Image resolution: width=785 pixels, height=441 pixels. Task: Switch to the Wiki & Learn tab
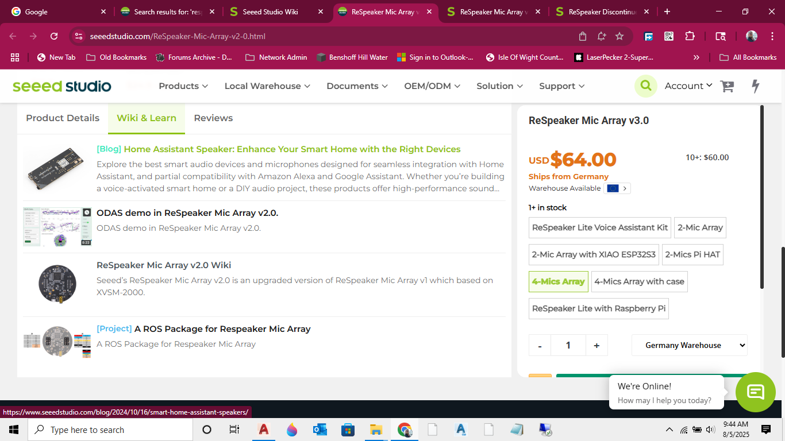pyautogui.click(x=147, y=118)
